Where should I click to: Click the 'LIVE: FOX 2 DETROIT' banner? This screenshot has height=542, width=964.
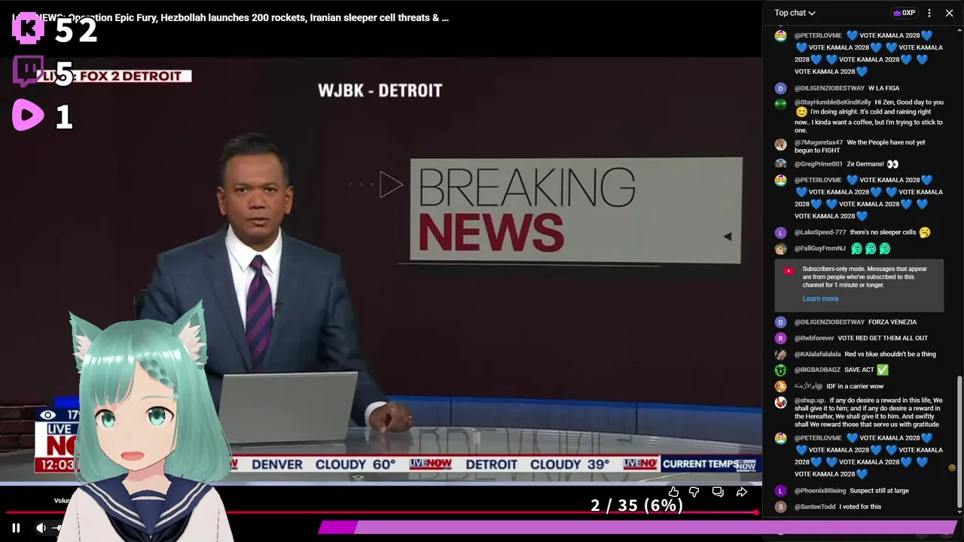tap(113, 76)
